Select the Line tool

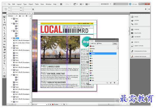pos(4,31)
